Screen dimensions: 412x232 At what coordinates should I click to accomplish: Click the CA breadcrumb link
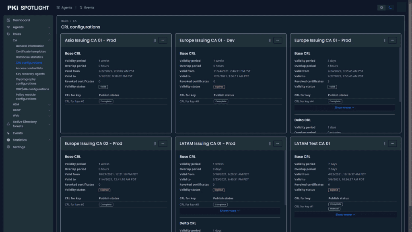click(74, 21)
